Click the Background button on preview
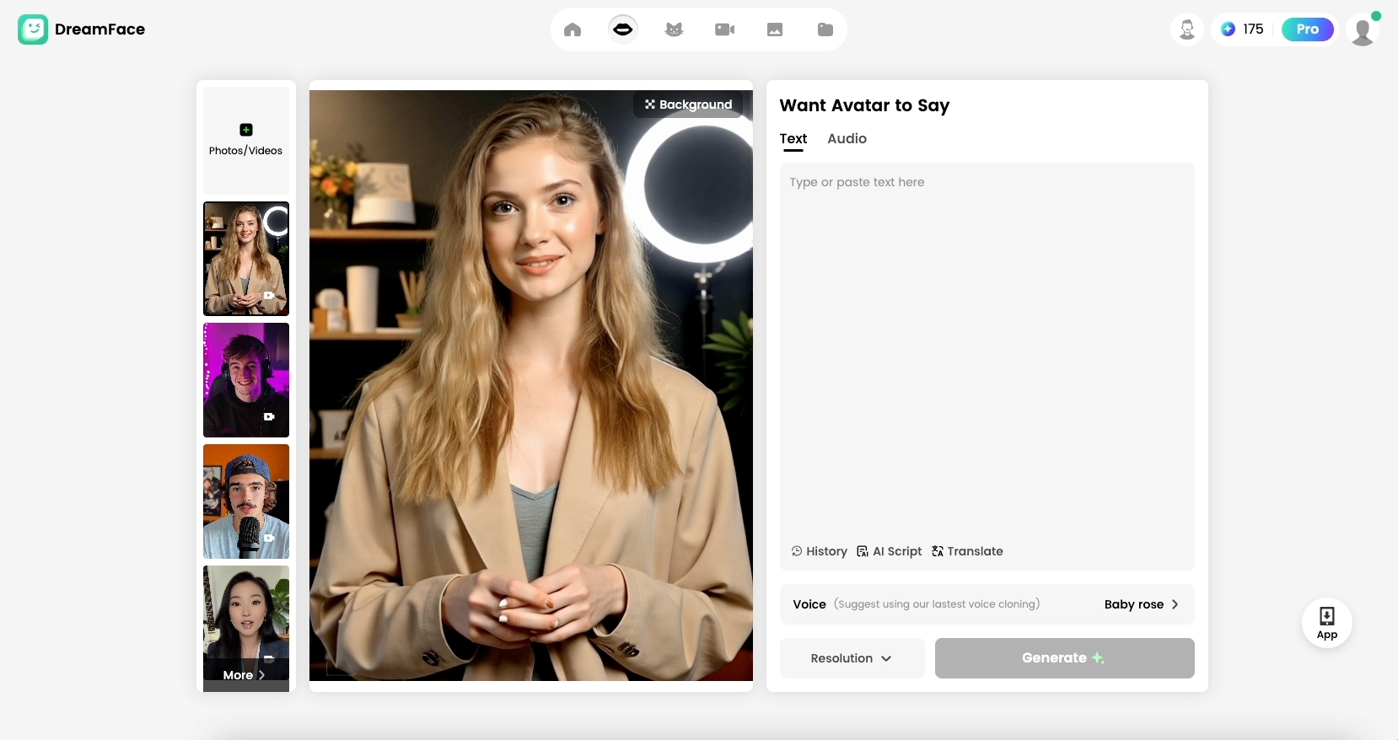Viewport: 1398px width, 740px height. coord(688,105)
